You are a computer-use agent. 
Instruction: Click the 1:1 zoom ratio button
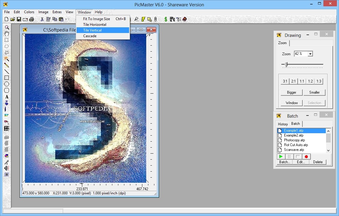(302, 81)
